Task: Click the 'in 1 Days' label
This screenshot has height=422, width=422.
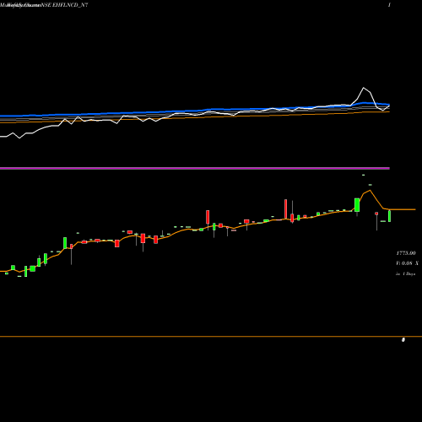Action: coord(405,273)
